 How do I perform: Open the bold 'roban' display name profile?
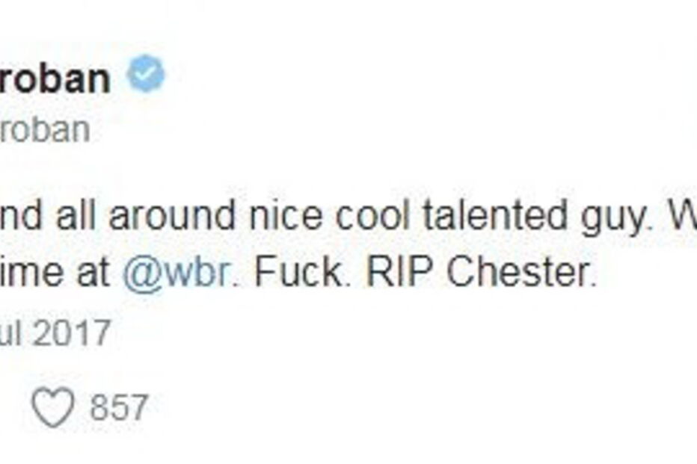point(55,78)
